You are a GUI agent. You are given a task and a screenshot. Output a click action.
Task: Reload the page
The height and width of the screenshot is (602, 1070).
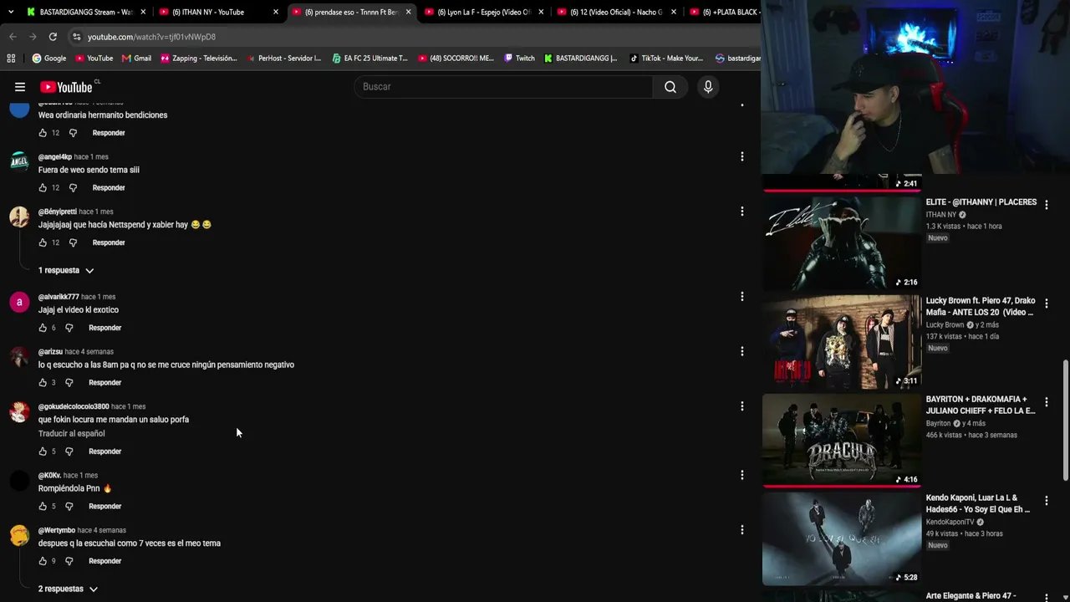click(53, 37)
